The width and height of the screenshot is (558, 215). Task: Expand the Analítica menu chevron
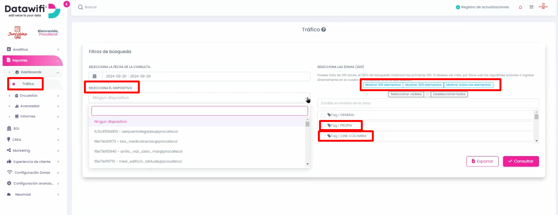[x=58, y=49]
